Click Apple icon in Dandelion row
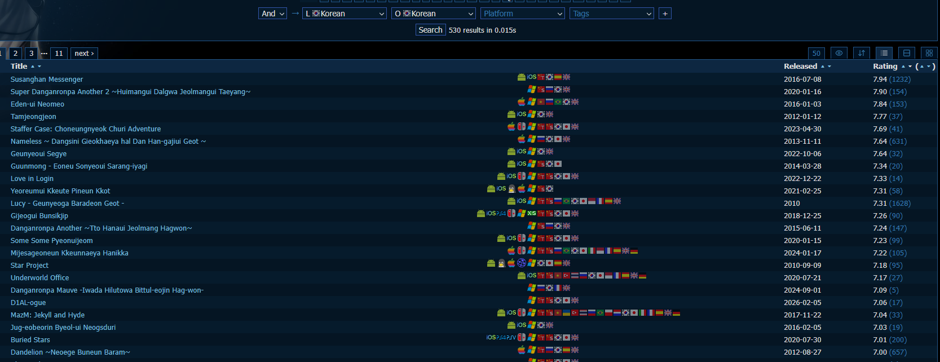The width and height of the screenshot is (940, 362). 522,350
